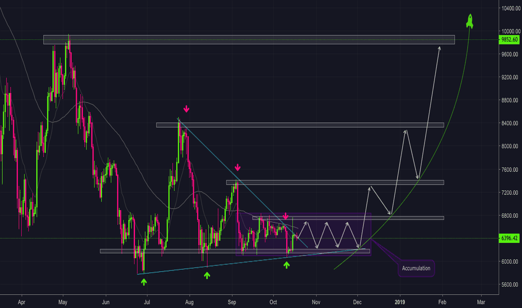Click the Jul label on time axis

point(147,302)
